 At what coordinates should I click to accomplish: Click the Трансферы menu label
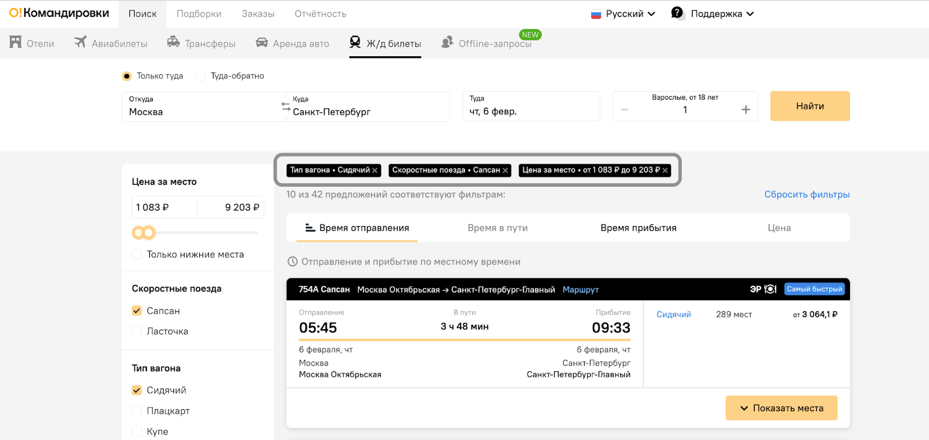[x=210, y=43]
